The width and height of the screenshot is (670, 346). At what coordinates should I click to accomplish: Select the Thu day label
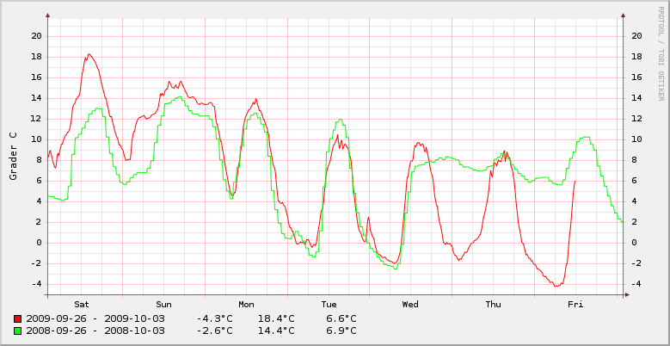[x=493, y=304]
